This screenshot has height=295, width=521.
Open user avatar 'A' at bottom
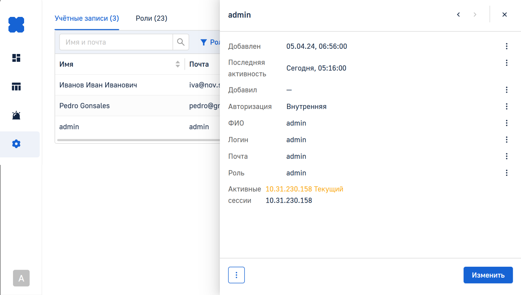21,278
